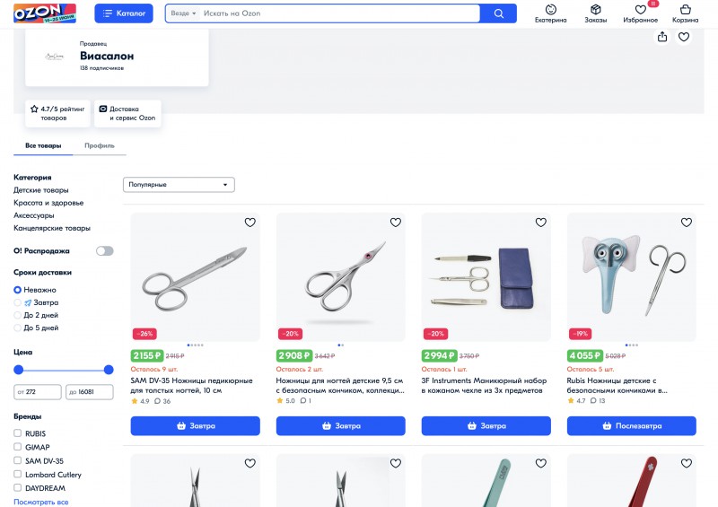This screenshot has width=718, height=507.
Task: Open the SAM DV-35 scissors image
Action: tap(195, 277)
